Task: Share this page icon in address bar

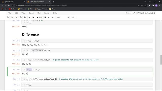Action: pyautogui.click(x=142, y=6)
